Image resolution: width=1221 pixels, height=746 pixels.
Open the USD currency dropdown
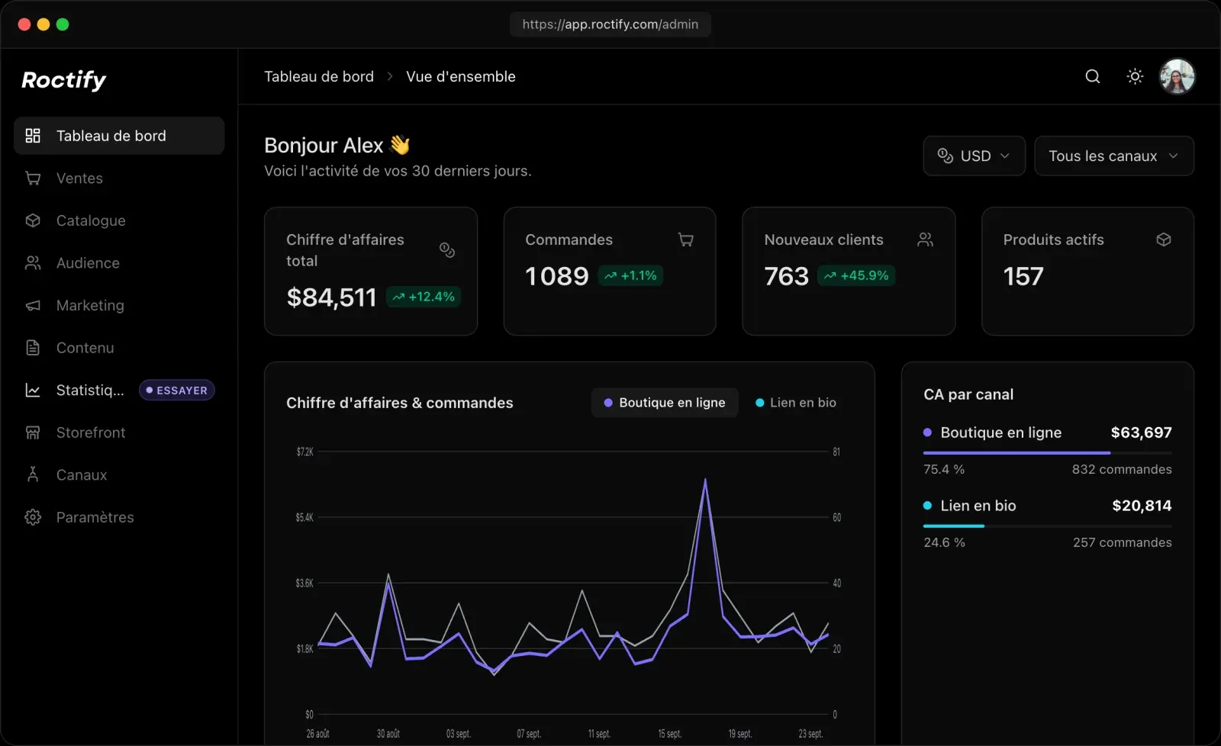[x=974, y=156]
